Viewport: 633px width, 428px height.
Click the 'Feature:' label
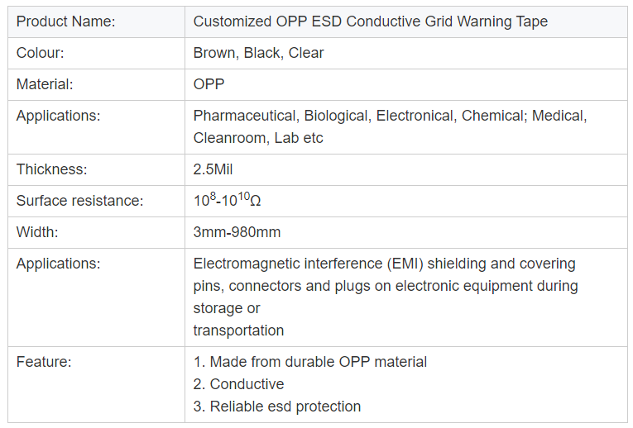pos(44,362)
